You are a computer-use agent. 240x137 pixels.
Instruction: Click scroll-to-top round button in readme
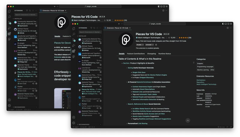click(x=188, y=121)
